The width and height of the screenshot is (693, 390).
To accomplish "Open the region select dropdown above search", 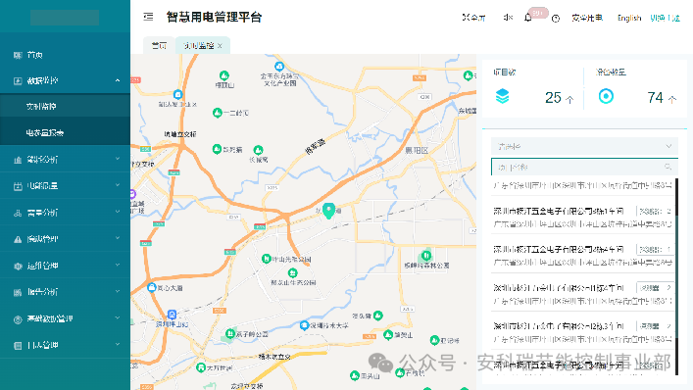I will (x=584, y=146).
